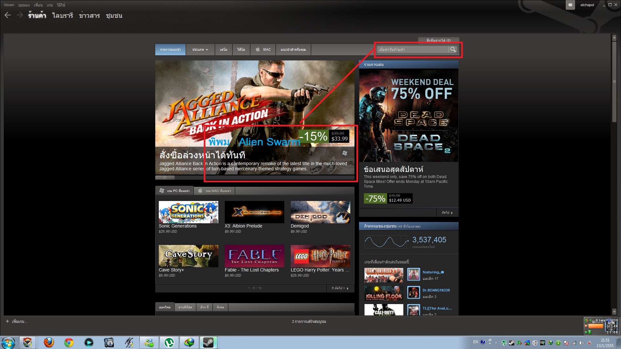Open the envelope inbox icon near the username
Viewport: 621px width, 349px height.
tap(570, 5)
